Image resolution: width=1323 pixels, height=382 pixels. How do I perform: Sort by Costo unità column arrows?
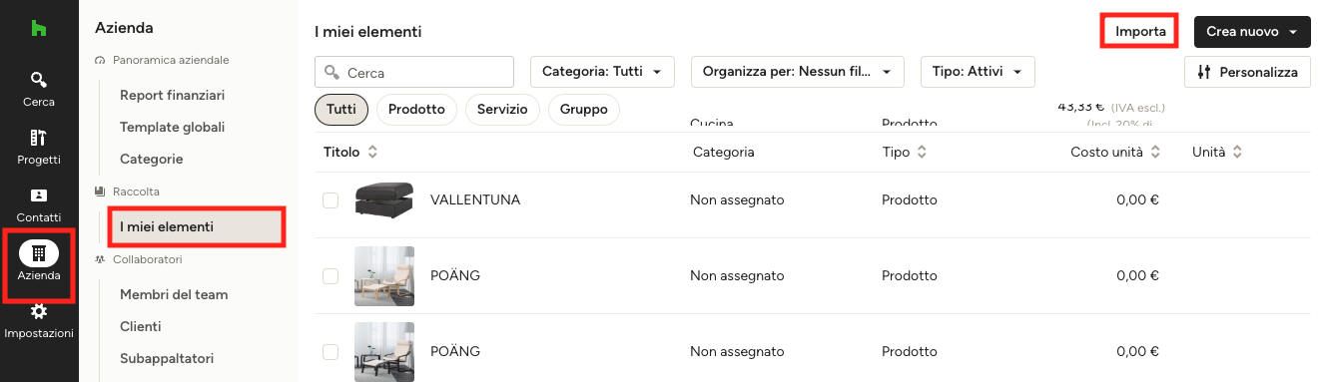[x=1155, y=153]
